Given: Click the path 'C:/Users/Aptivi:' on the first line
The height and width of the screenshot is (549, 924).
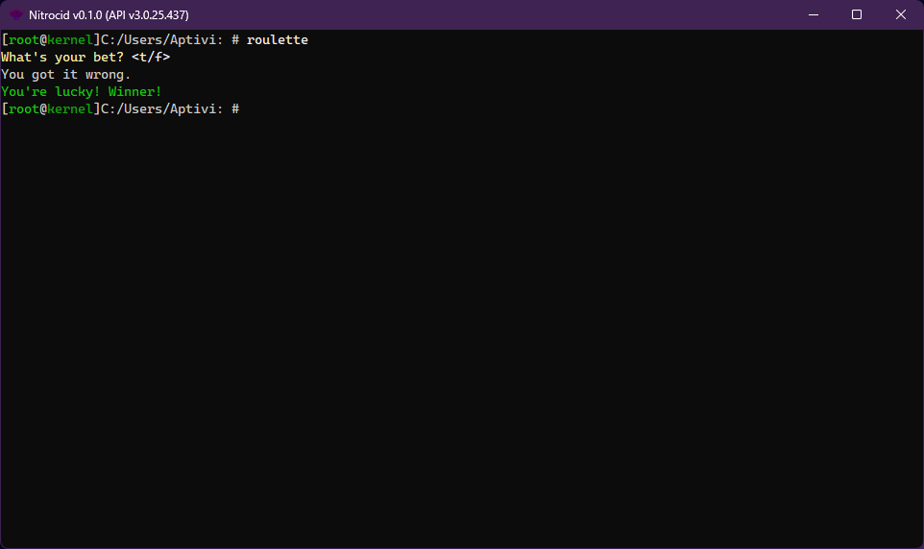Looking at the screenshot, I should [x=162, y=40].
